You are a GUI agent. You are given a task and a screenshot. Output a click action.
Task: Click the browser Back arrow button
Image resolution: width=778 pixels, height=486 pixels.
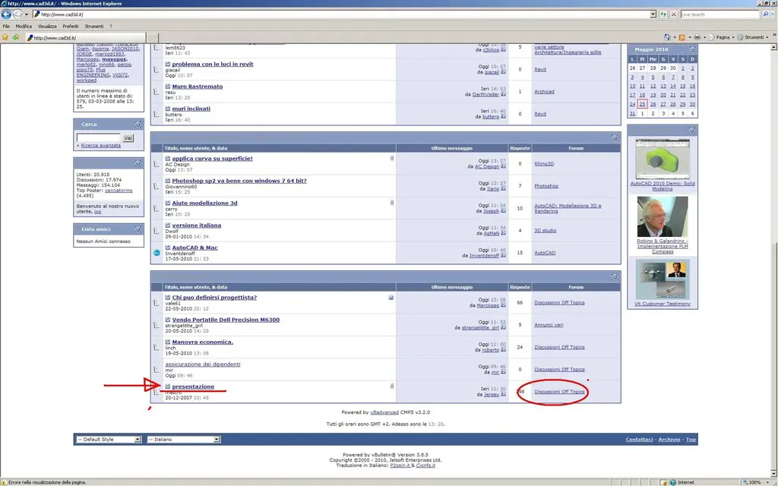coord(6,14)
